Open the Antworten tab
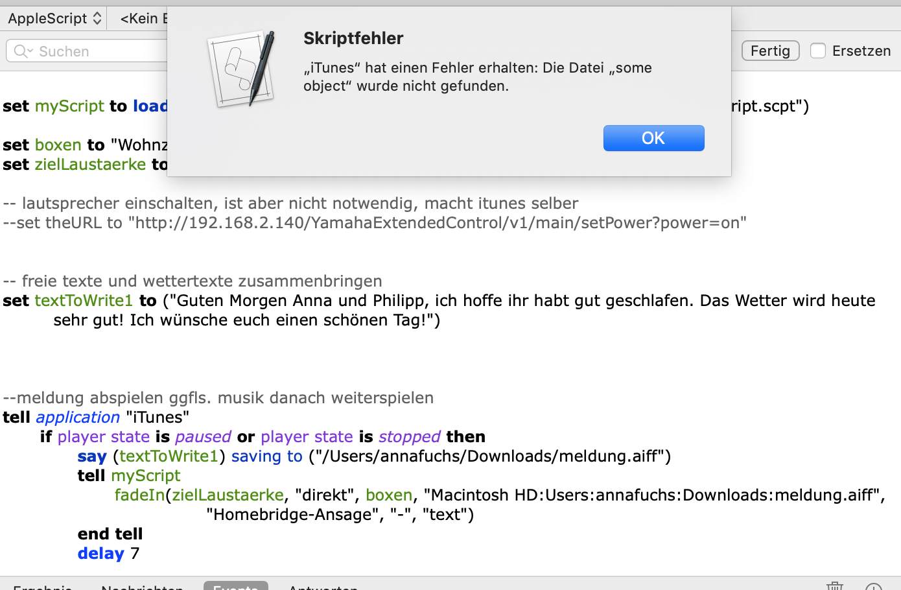Screen dimensions: 901x590 tap(323, 587)
